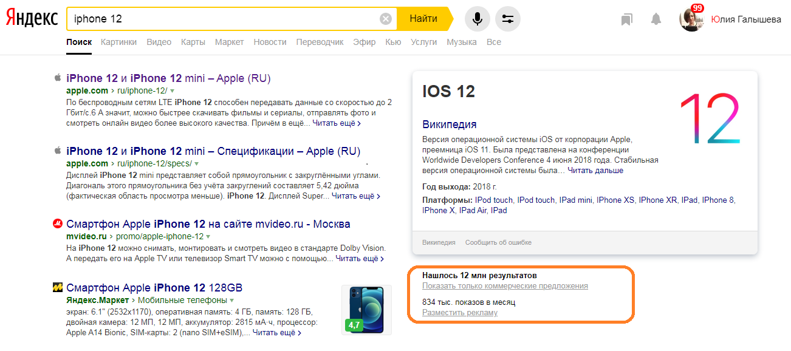Open the Услуги tab
Screen dimensions: 791x351
coord(424,42)
